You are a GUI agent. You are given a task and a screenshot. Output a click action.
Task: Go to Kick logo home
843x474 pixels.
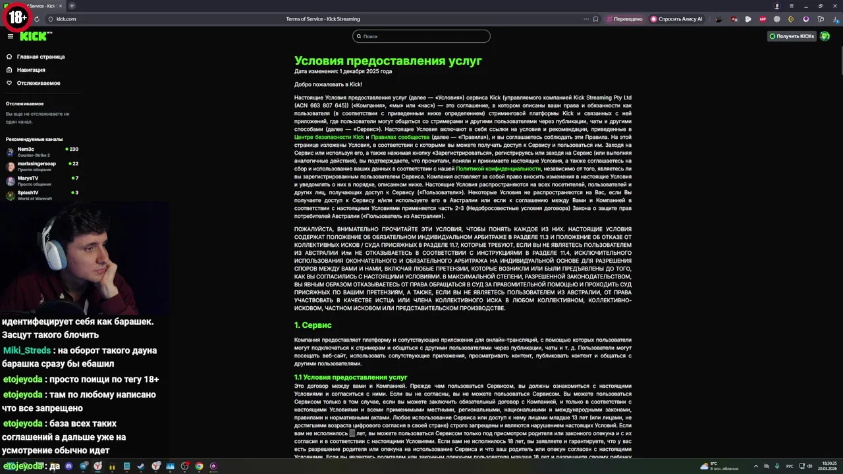point(34,36)
